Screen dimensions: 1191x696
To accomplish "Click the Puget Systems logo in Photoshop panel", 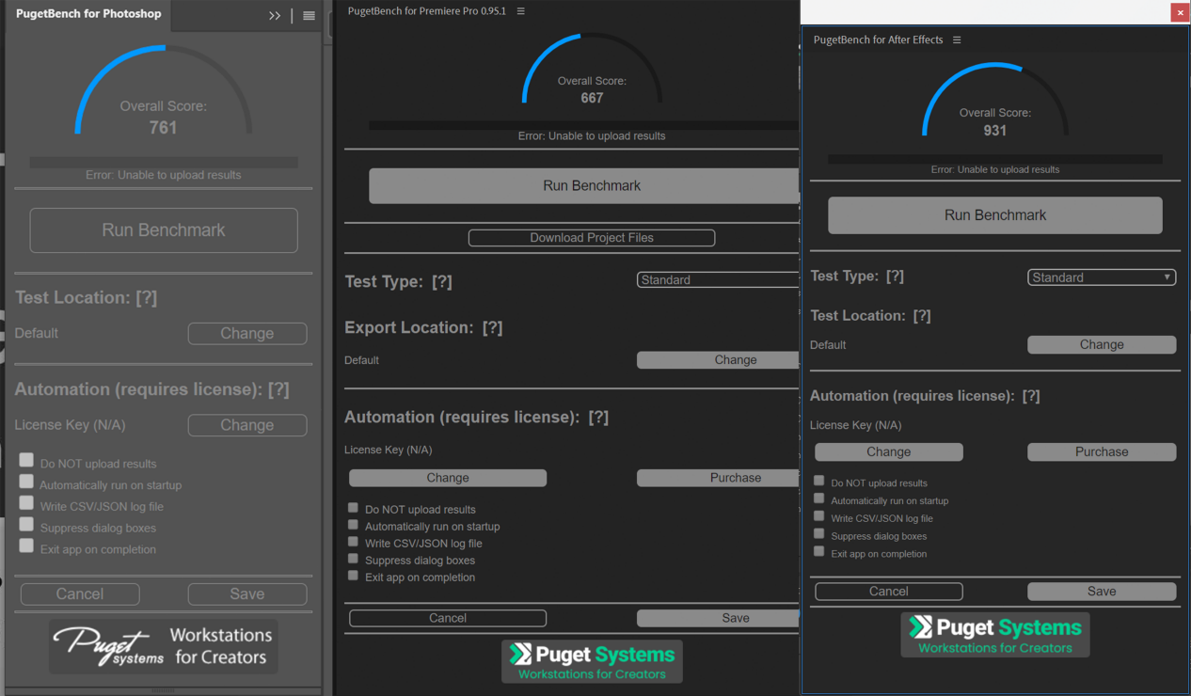I will (x=164, y=646).
